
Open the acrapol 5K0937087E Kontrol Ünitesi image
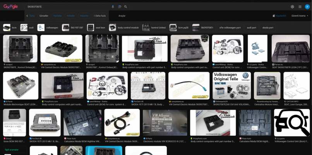click(x=20, y=48)
